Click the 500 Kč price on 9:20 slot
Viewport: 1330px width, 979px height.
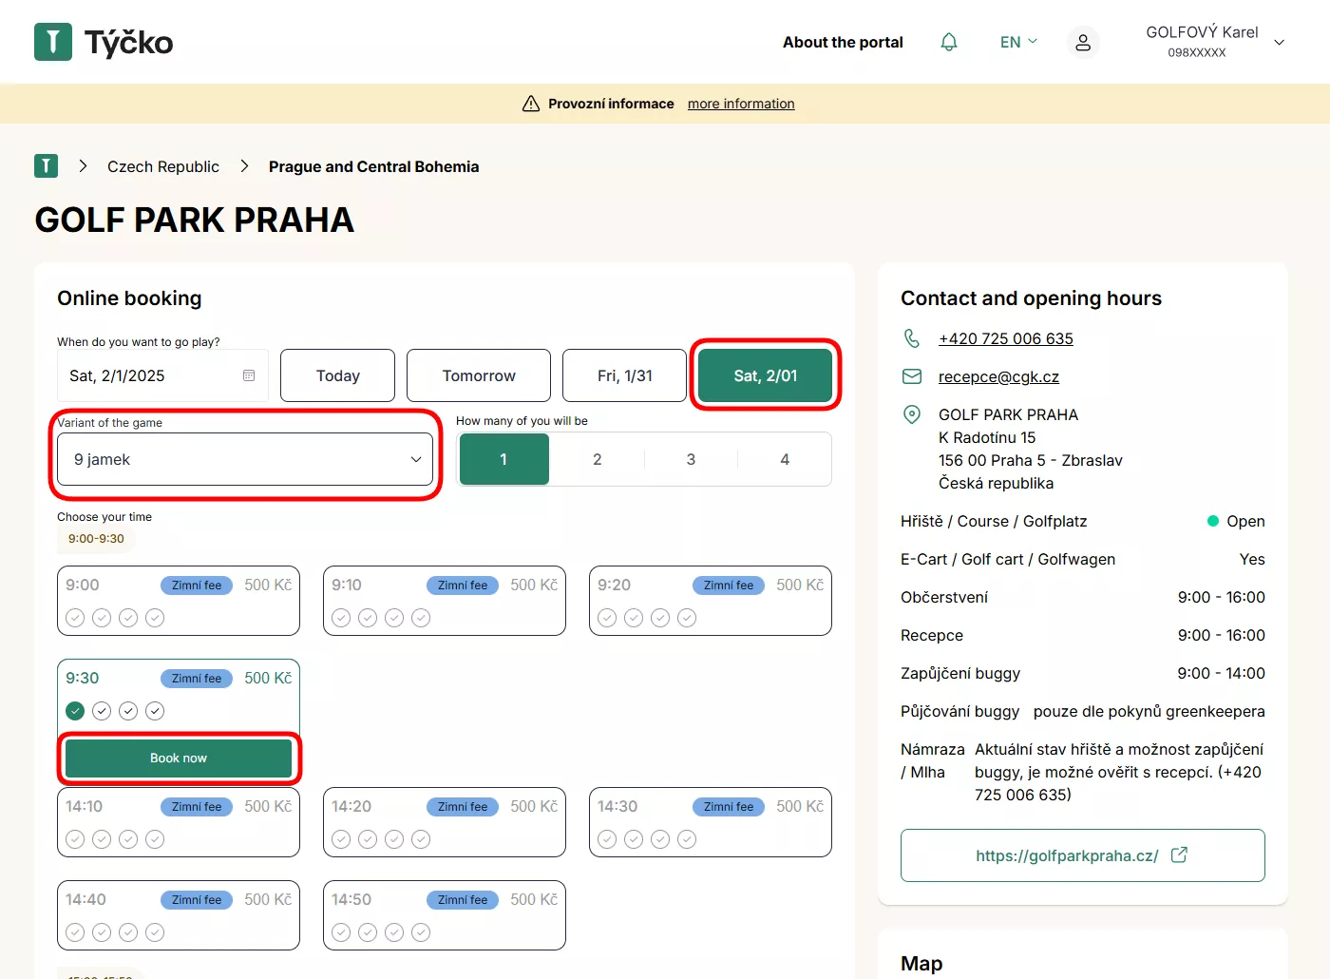[x=800, y=585]
